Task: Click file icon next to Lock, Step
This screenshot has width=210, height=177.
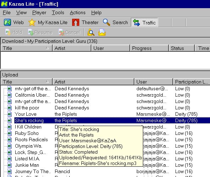Action: pyautogui.click(x=9, y=152)
